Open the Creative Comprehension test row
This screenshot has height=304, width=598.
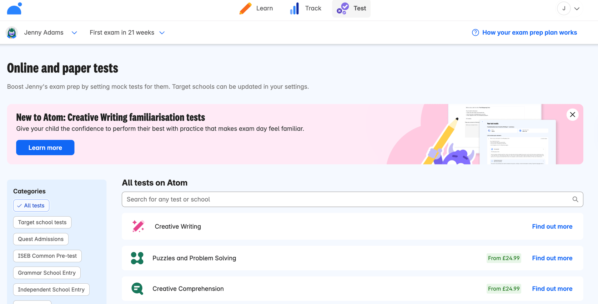[x=352, y=289]
